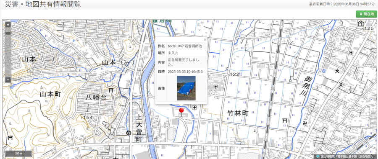Click the 山本町 area label
Image resolution: width=378 pixels, height=159 pixels.
click(50, 94)
